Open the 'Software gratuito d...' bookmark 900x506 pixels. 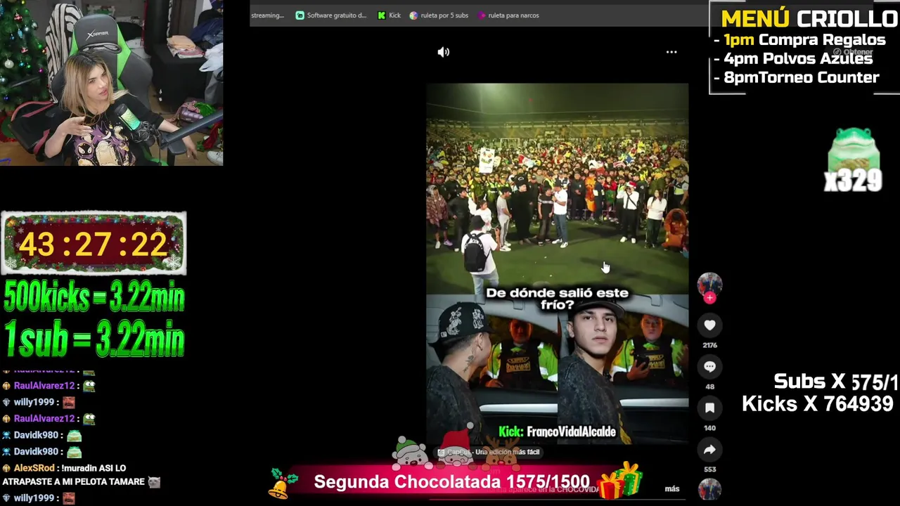[x=331, y=15]
